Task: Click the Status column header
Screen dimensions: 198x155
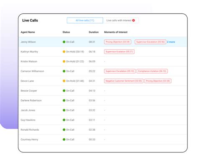Action: pyautogui.click(x=66, y=32)
